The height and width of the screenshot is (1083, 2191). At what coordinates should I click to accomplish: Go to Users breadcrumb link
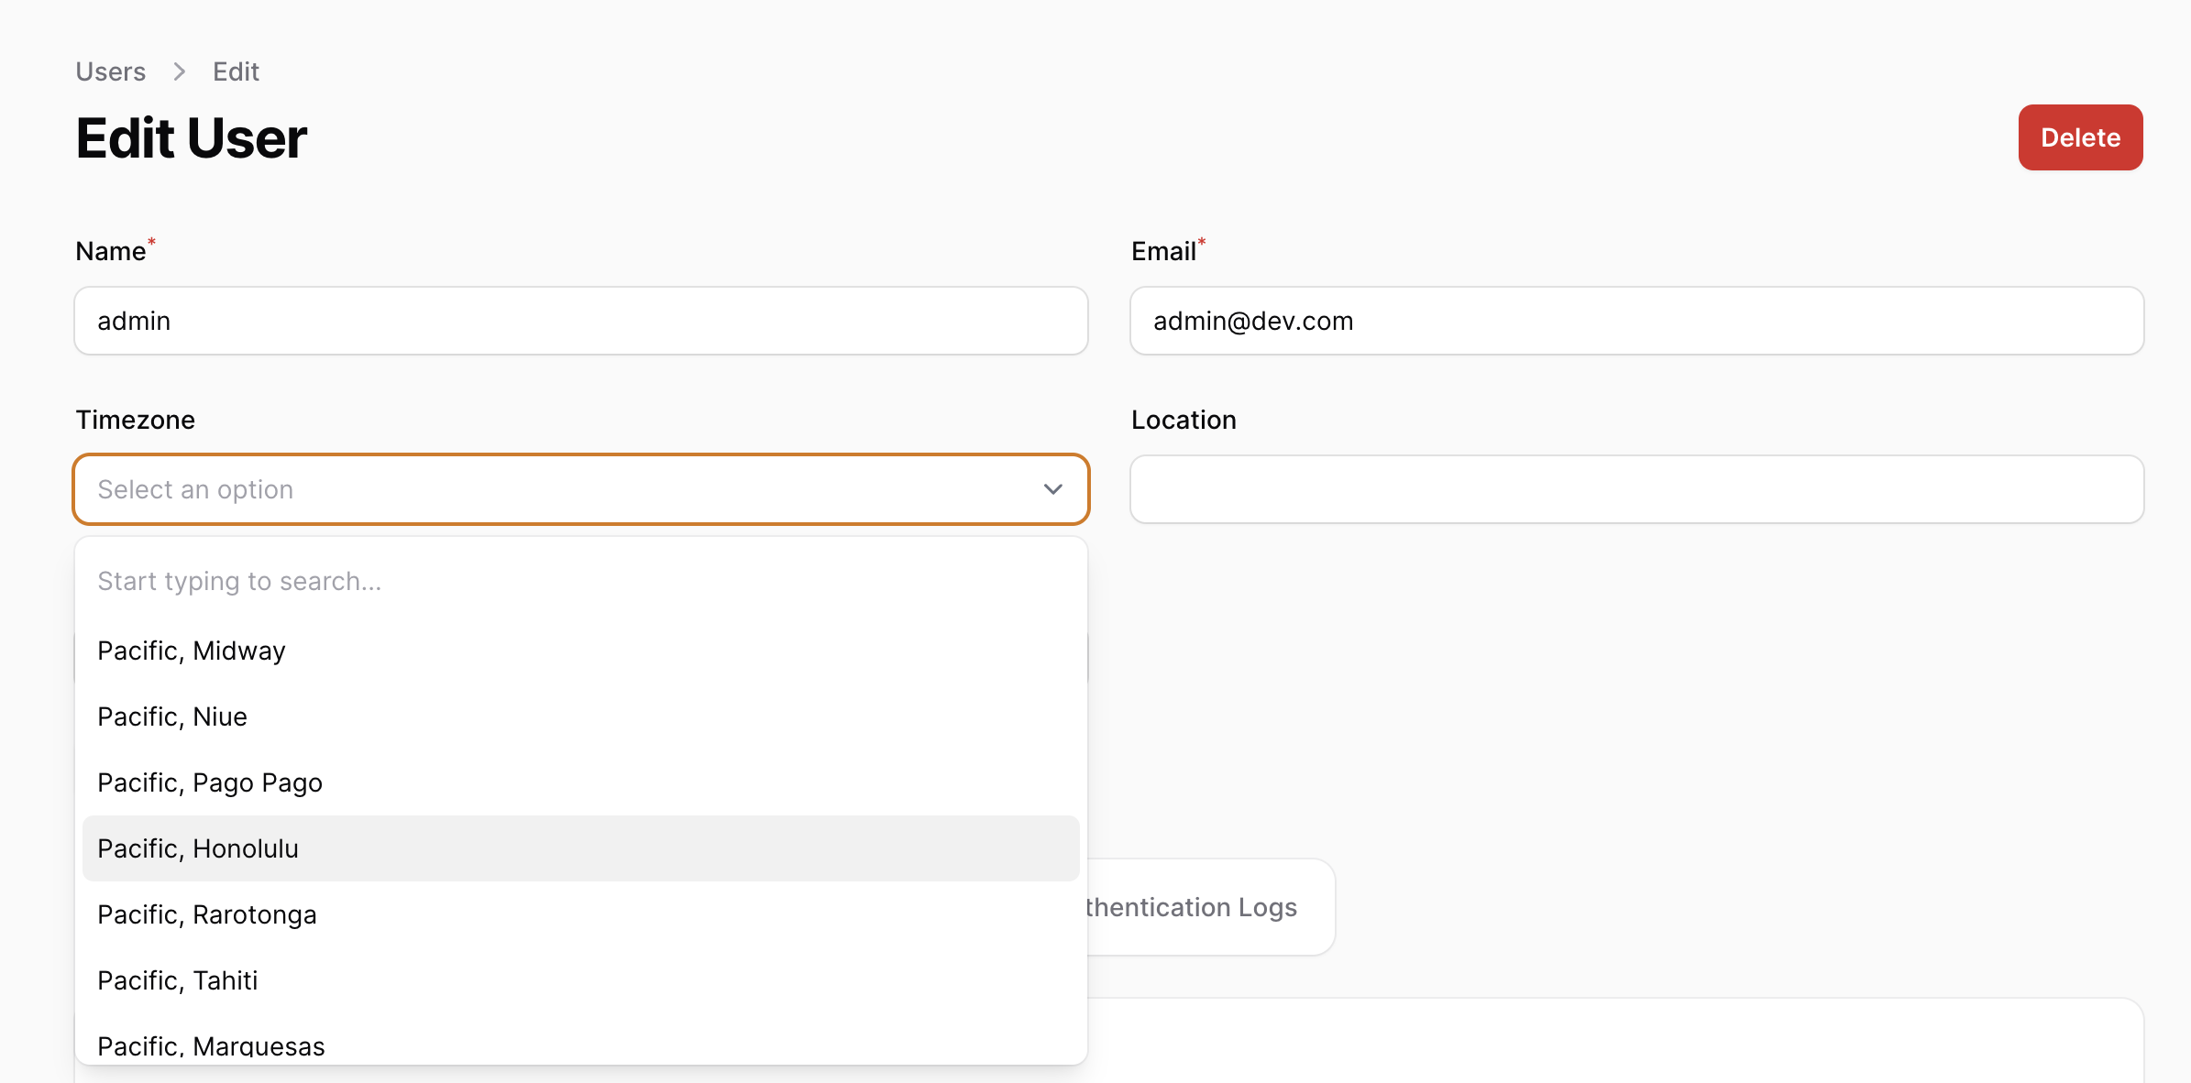point(110,71)
